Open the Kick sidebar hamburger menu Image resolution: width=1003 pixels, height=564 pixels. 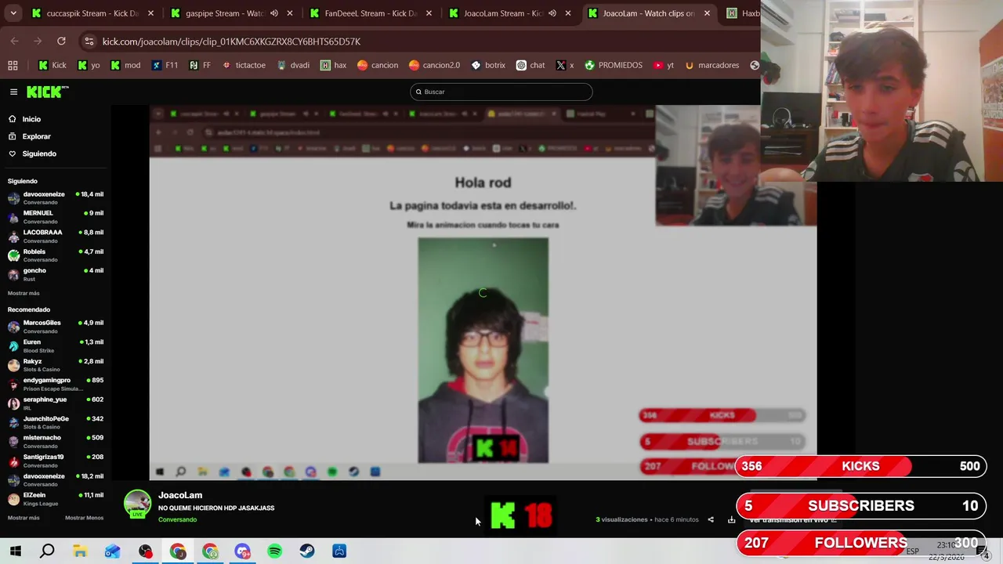tap(13, 92)
